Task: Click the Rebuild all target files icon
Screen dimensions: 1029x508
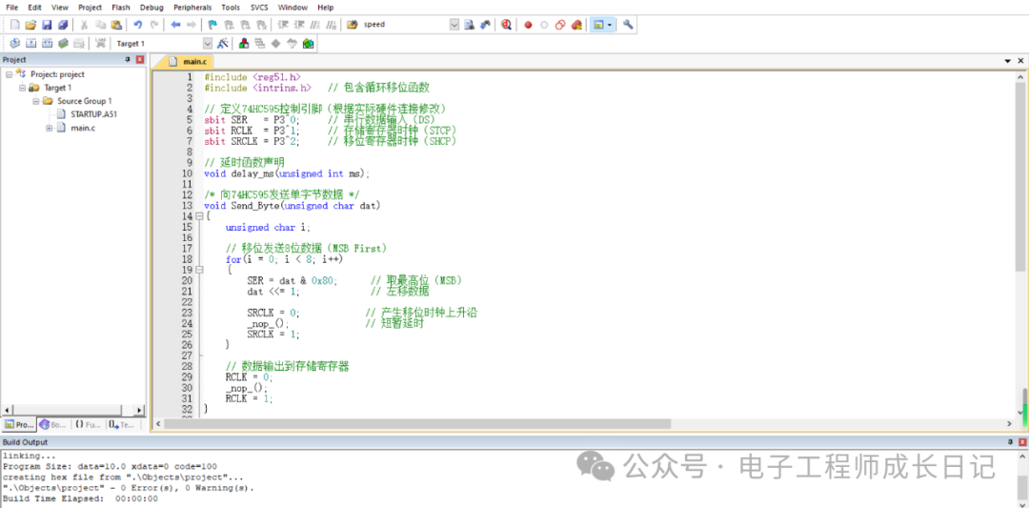Action: (x=47, y=43)
